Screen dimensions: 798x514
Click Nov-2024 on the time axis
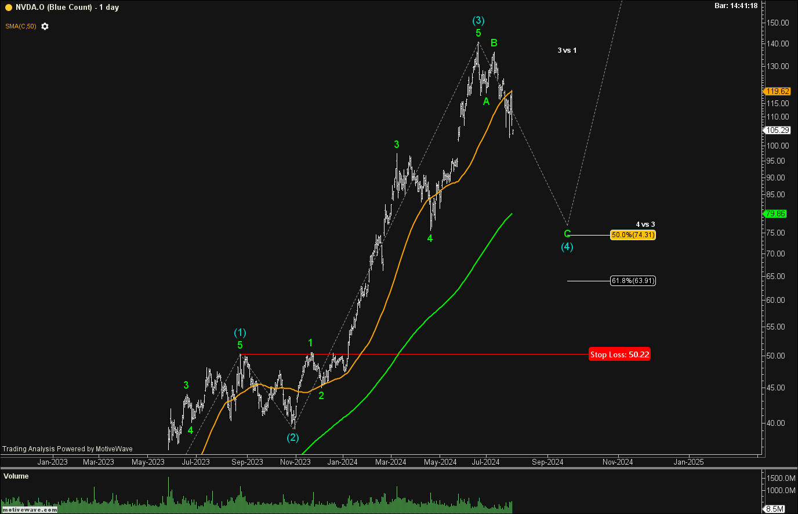[618, 462]
